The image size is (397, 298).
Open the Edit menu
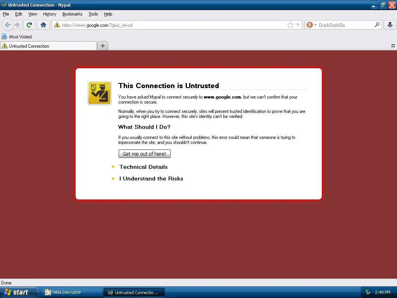(x=19, y=14)
